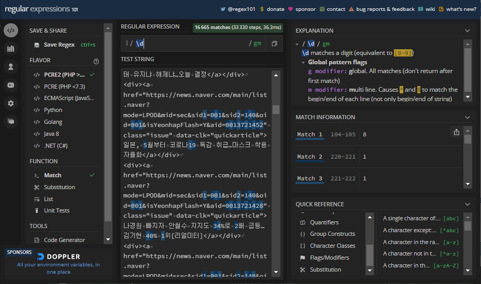Open the Code Generator tool

64,240
